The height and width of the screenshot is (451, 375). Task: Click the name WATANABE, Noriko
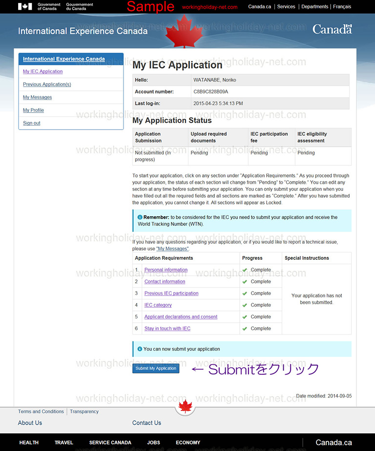(215, 80)
